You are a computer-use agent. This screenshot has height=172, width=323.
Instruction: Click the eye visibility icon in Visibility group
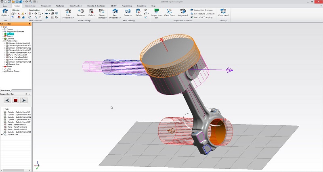pos(47,14)
